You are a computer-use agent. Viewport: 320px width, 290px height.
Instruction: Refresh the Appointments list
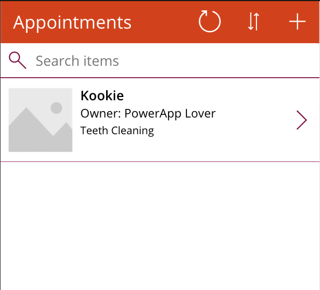click(210, 22)
